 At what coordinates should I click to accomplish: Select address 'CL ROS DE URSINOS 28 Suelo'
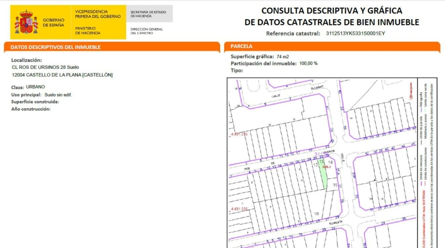click(46, 67)
